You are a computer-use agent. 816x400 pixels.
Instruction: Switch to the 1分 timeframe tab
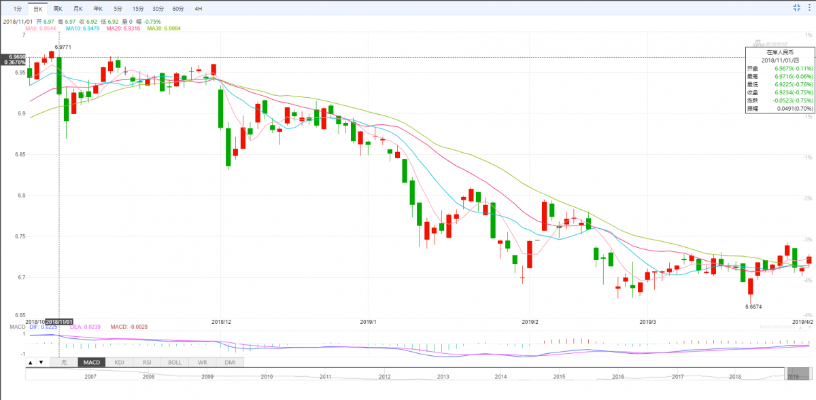(x=18, y=8)
